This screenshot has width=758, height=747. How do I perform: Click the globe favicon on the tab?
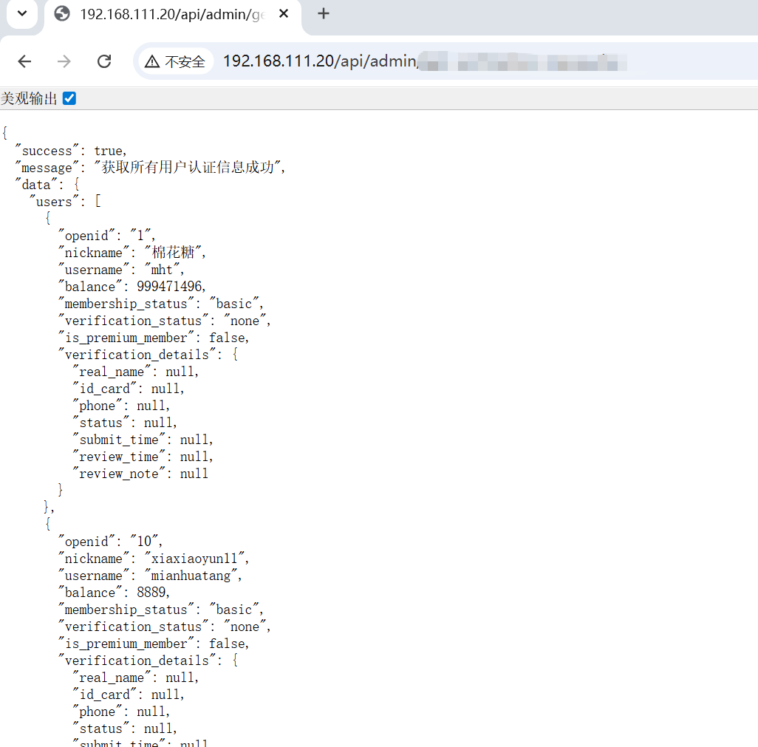[x=63, y=14]
